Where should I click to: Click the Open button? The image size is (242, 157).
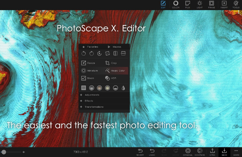click(212, 152)
